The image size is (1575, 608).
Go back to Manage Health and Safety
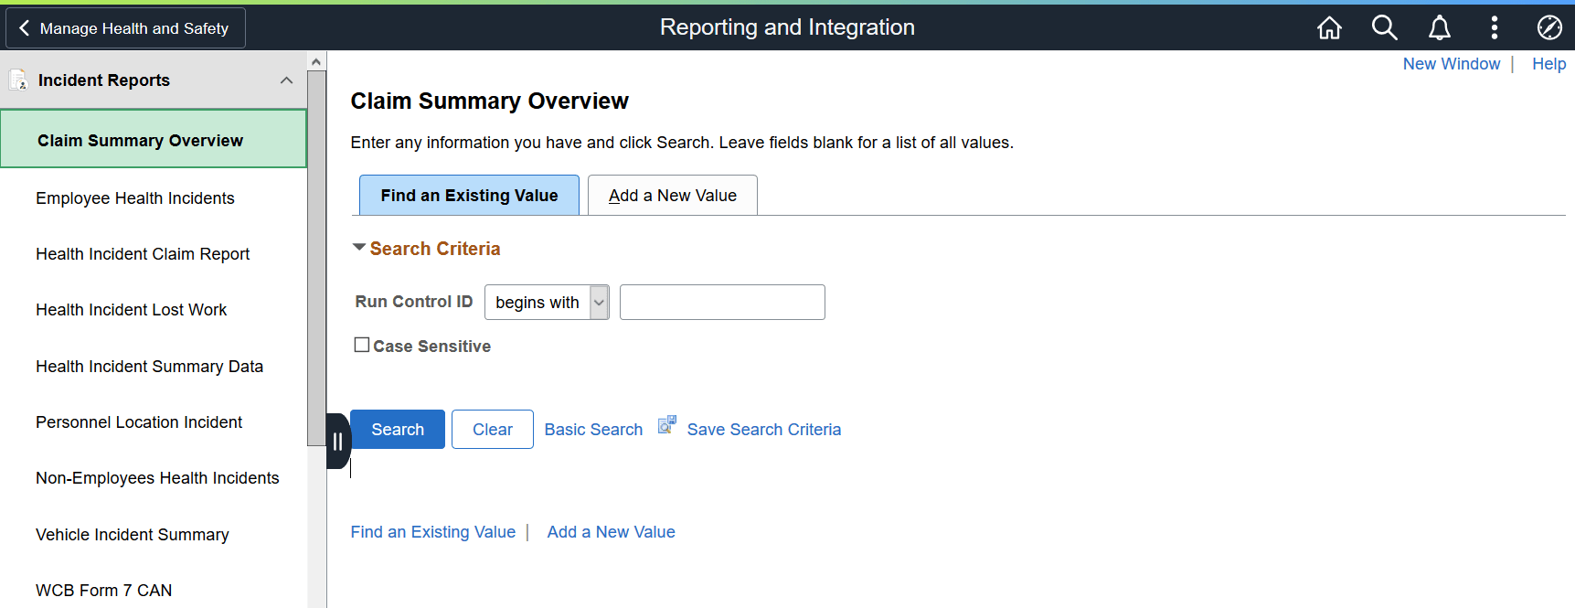coord(125,28)
